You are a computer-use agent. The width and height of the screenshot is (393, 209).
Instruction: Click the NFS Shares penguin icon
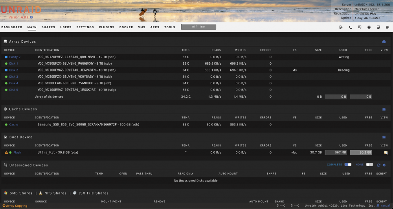pos(40,193)
